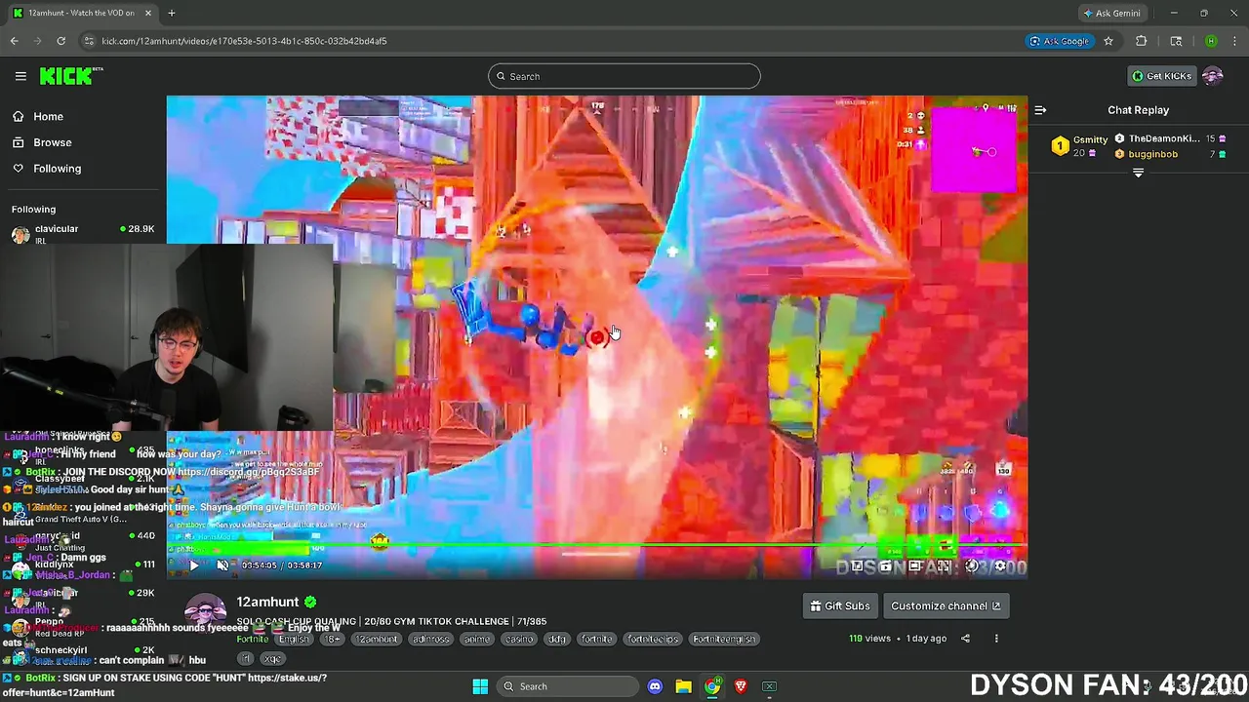Play the VOD video
Viewport: 1249px width, 702px height.
[193, 565]
